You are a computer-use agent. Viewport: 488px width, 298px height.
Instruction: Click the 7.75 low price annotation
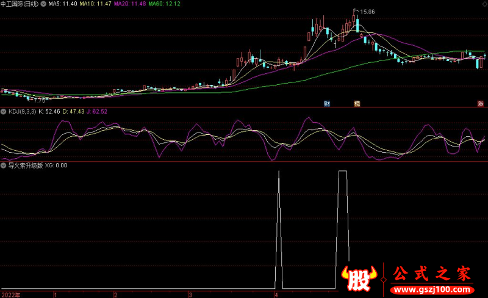pyautogui.click(x=39, y=100)
